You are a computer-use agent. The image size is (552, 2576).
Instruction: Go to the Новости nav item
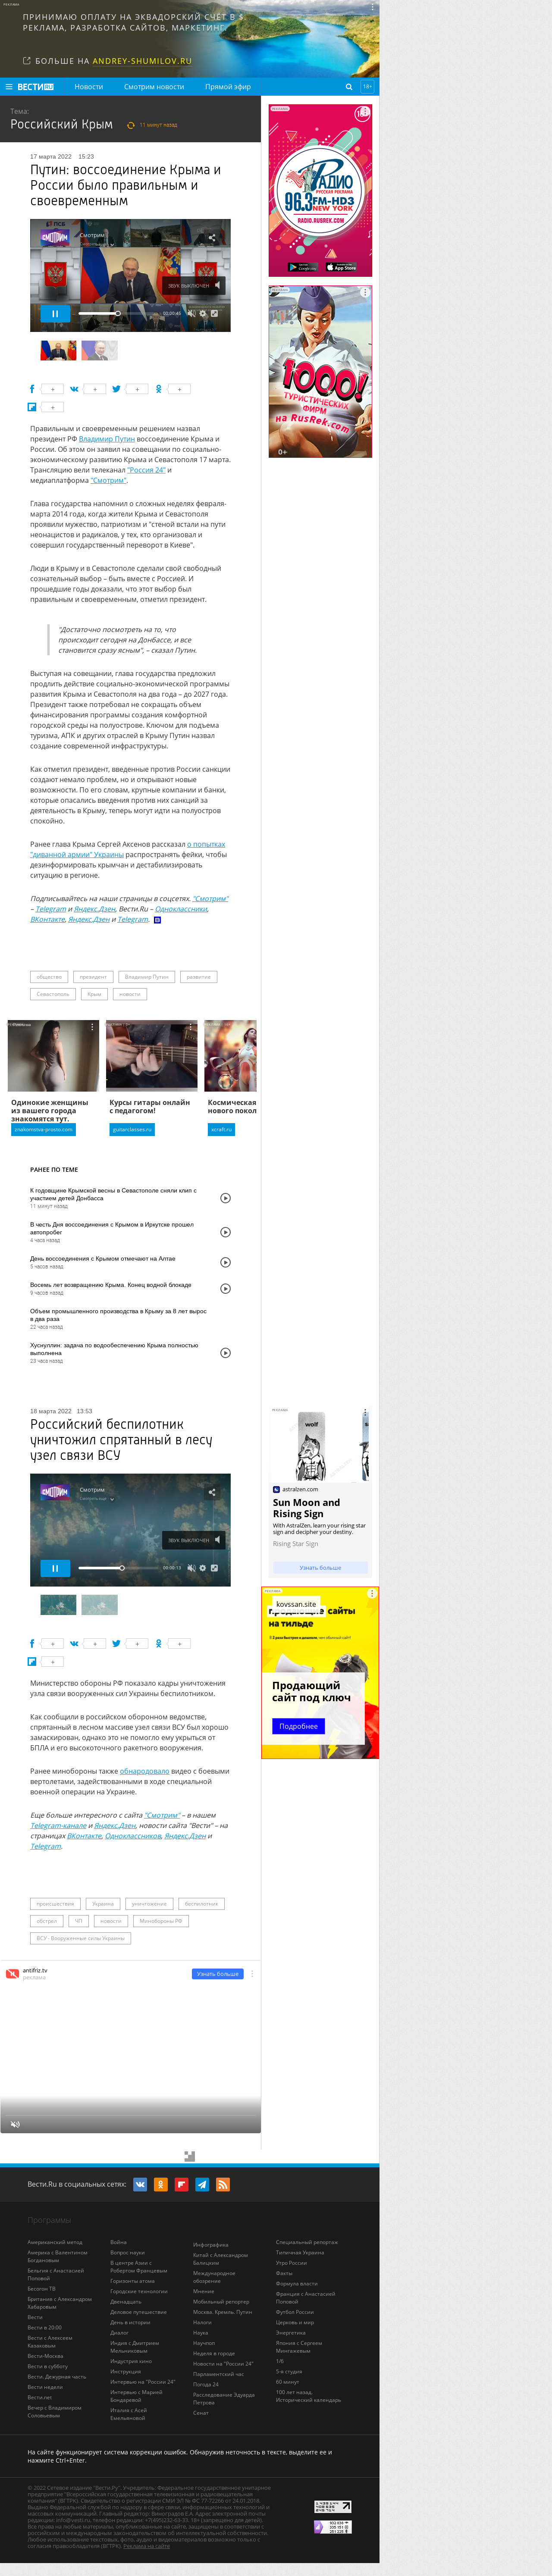click(x=88, y=87)
